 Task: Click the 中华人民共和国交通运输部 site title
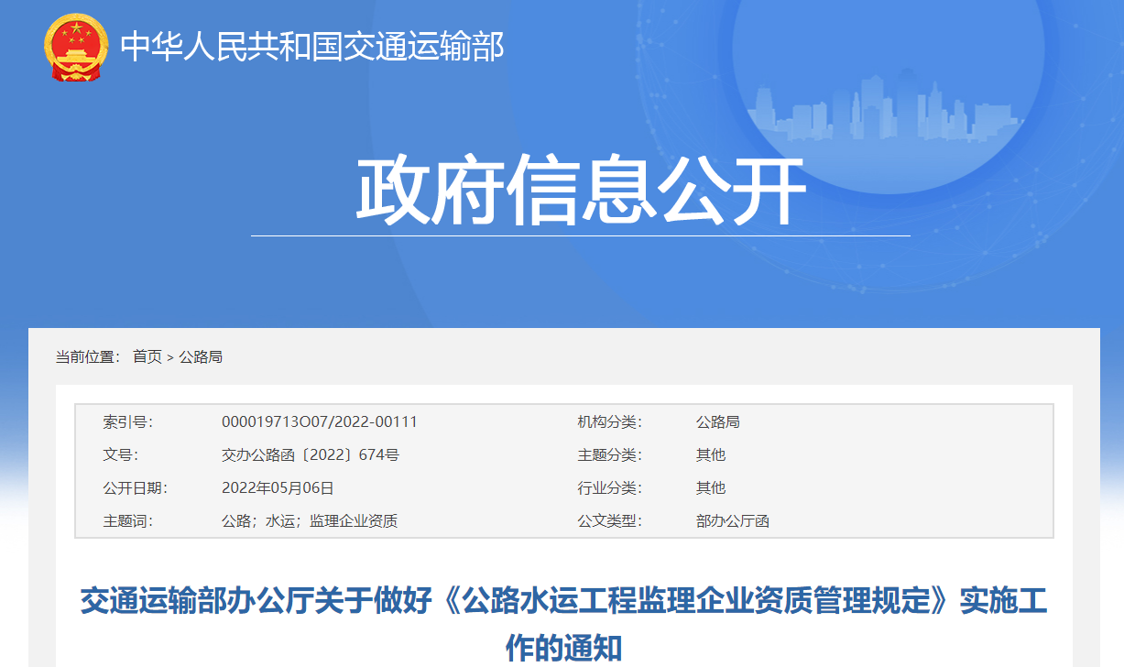click(312, 47)
